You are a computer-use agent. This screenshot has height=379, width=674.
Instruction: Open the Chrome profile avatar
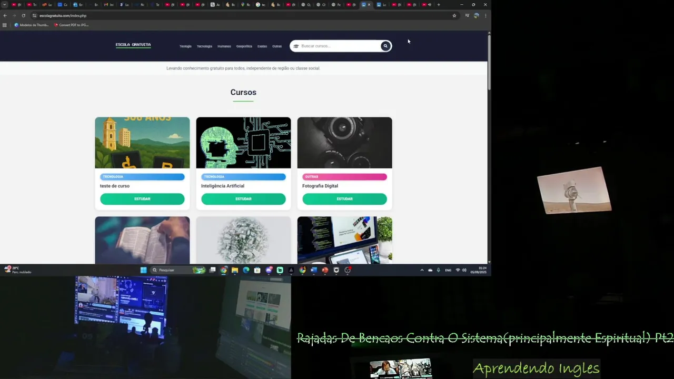[476, 16]
